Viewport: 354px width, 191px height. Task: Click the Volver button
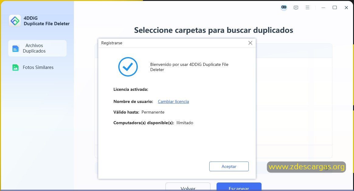188,187
